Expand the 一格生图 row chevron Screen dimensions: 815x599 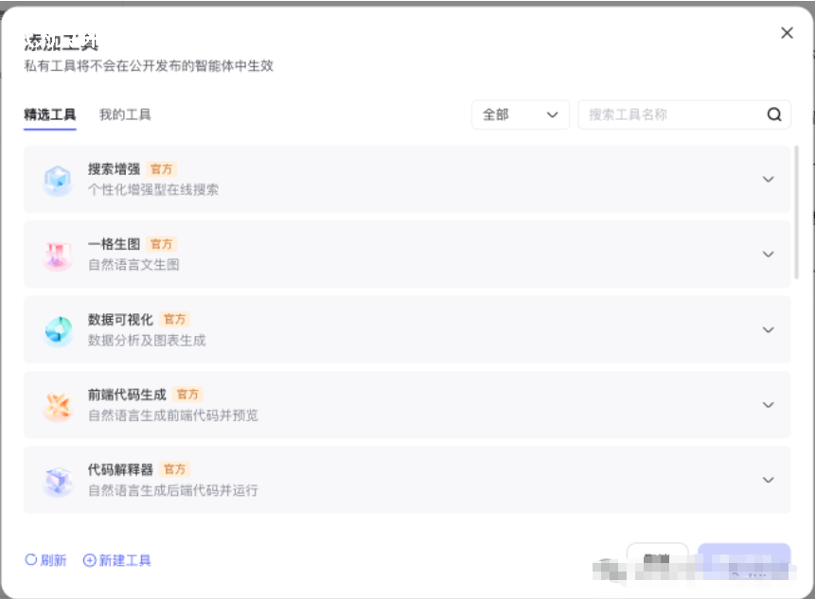[768, 254]
